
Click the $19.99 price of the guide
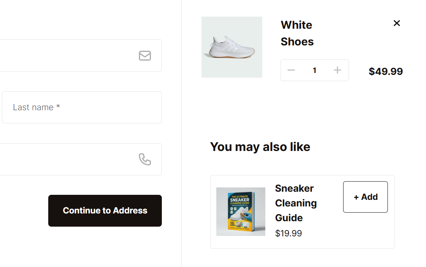pos(288,233)
